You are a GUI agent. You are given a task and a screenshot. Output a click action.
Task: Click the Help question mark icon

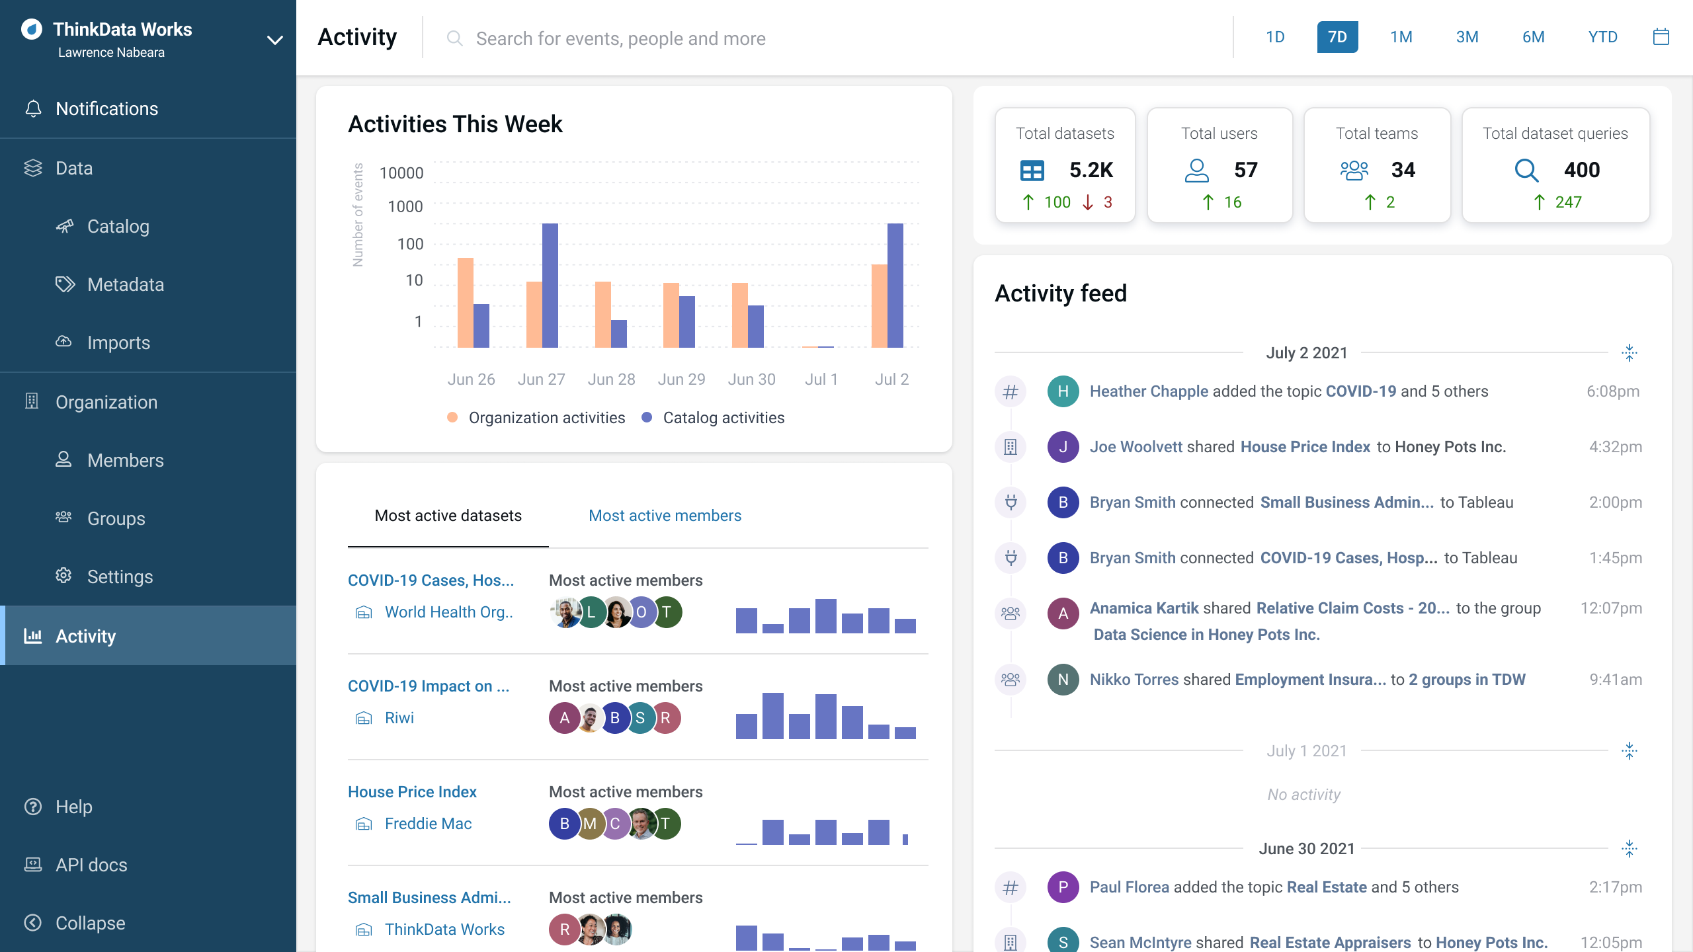click(32, 806)
